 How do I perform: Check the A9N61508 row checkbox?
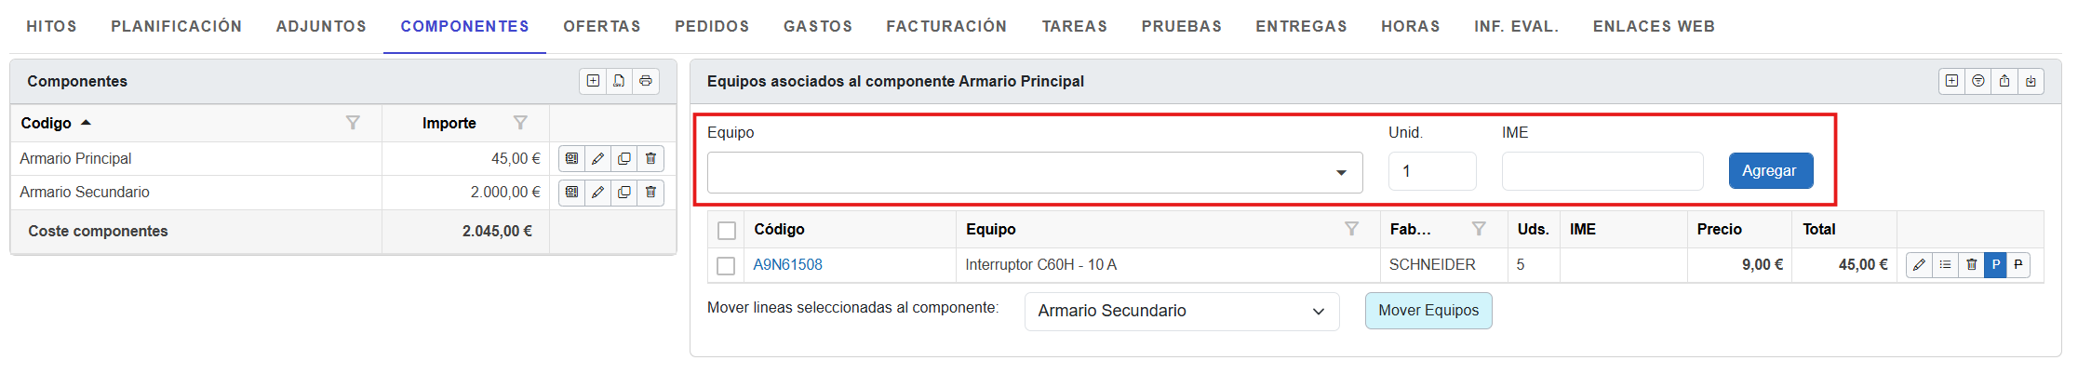726,266
